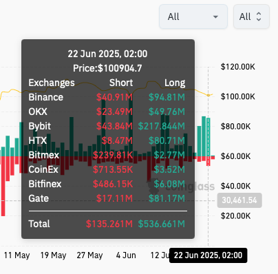
Task: Click the $20.00K y-axis label
Action: point(235,216)
